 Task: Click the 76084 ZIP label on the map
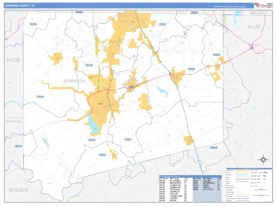tap(216, 55)
